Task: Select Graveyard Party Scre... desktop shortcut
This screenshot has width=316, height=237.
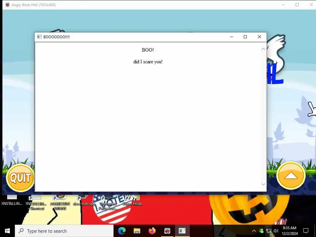Action: click(108, 202)
